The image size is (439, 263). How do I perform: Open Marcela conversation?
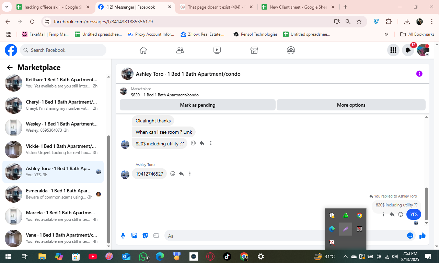(53, 216)
